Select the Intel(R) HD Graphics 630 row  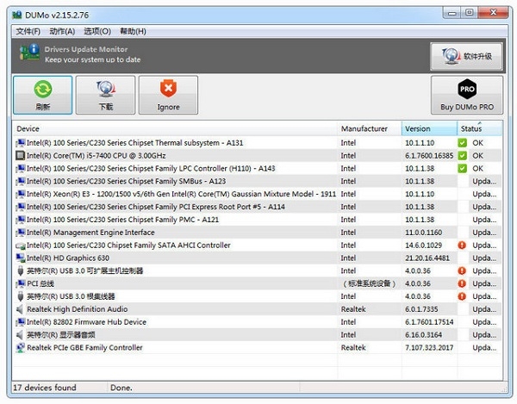pos(68,258)
